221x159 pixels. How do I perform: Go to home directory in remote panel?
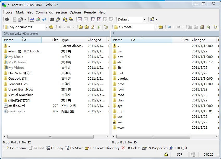202,27
